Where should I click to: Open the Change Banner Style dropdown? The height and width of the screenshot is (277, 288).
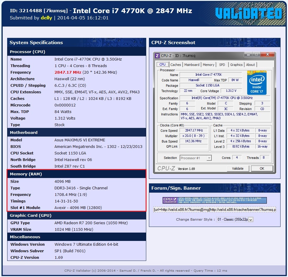tap(235, 219)
